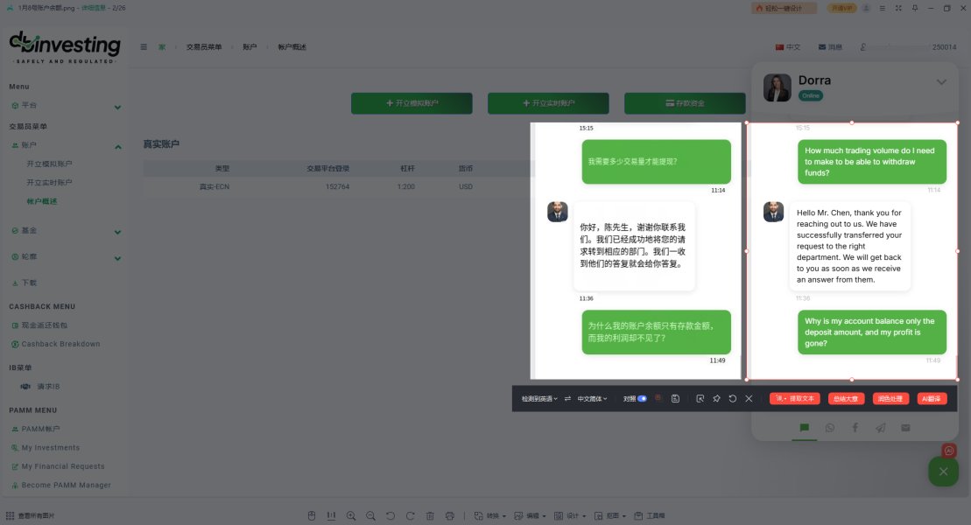Click the AI翻译 red button

(932, 399)
